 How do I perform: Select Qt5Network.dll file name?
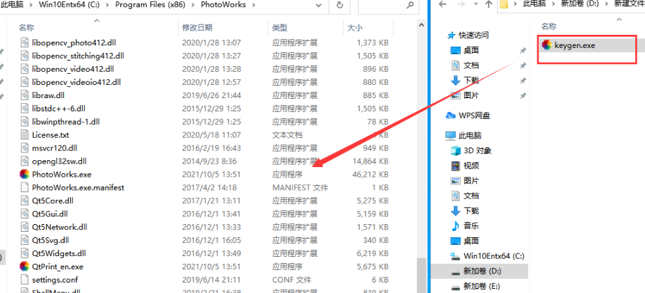click(x=60, y=227)
